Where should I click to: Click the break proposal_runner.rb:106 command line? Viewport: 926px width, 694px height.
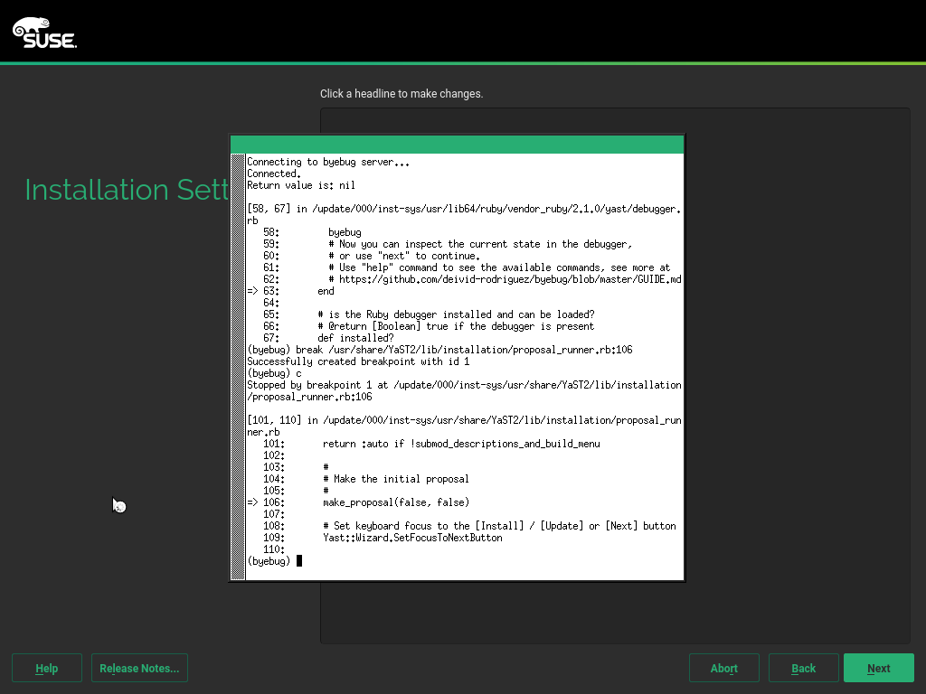[x=439, y=350]
